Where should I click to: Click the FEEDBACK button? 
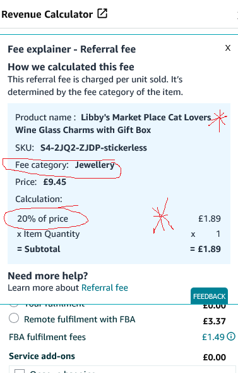coord(209,296)
